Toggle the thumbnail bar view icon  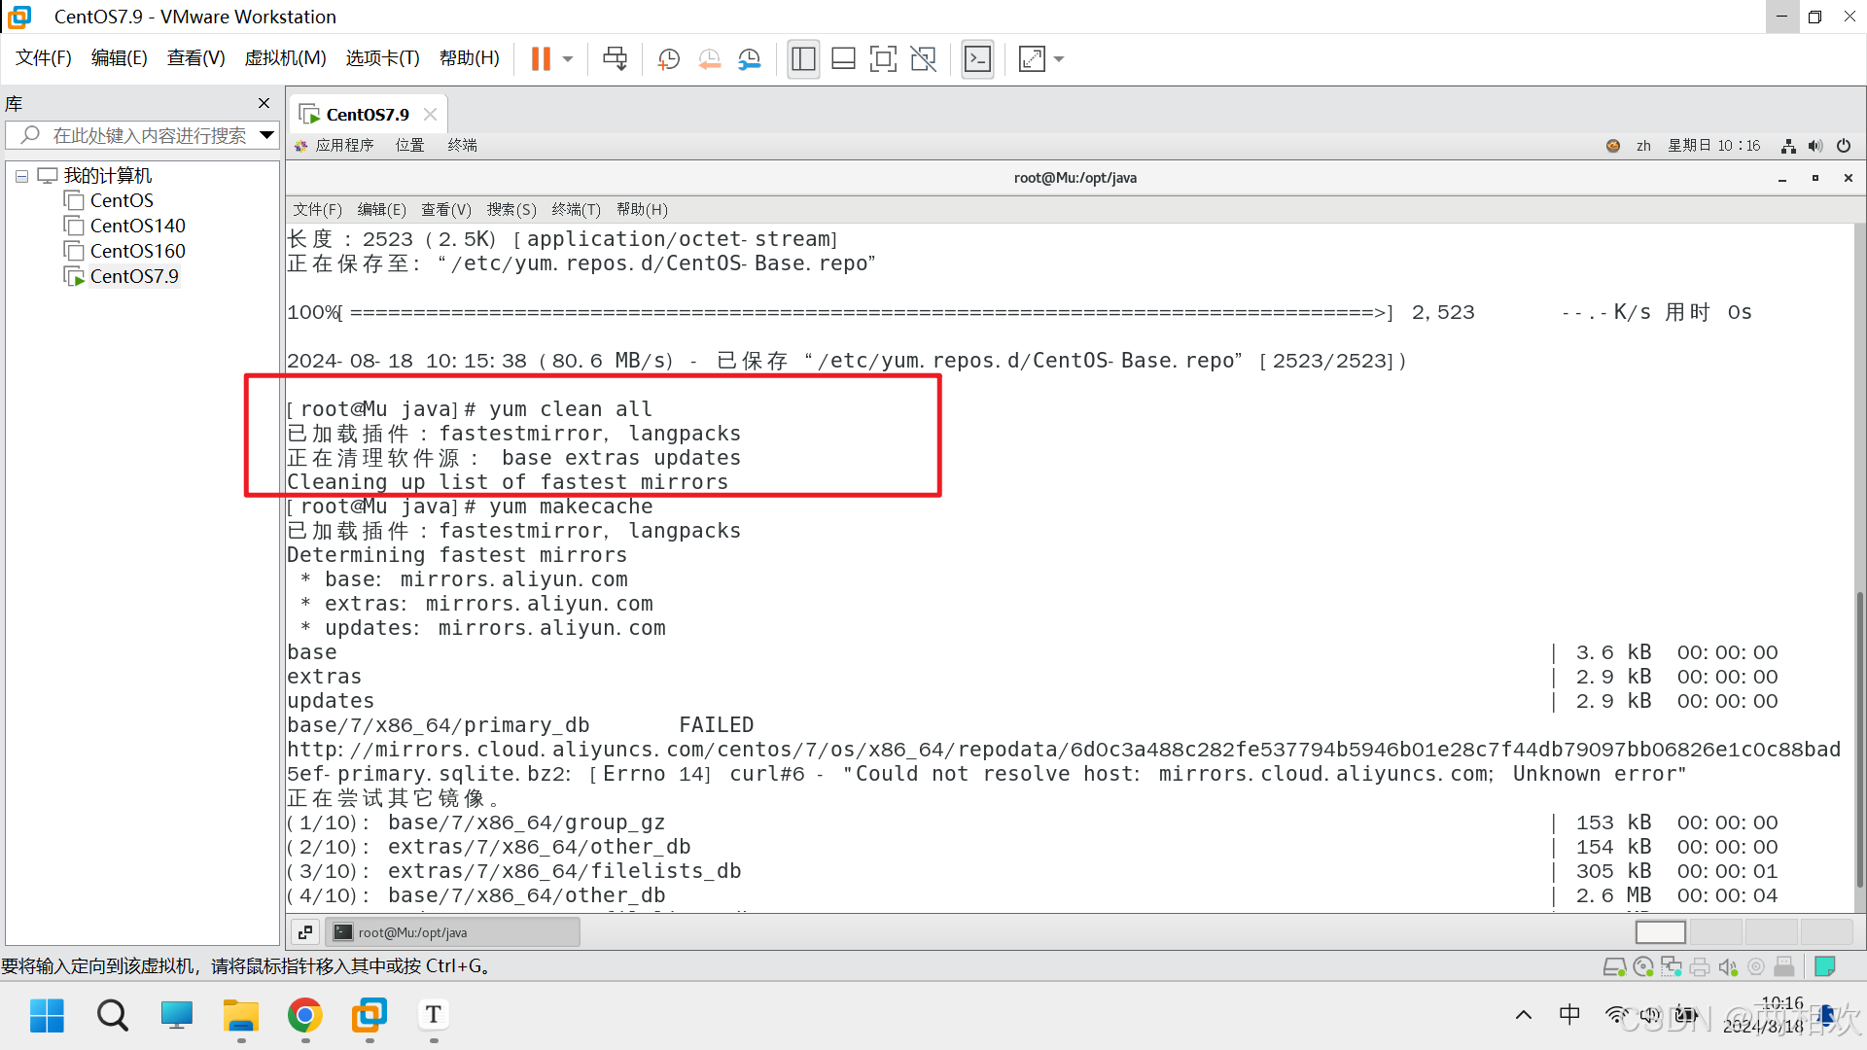pos(843,59)
